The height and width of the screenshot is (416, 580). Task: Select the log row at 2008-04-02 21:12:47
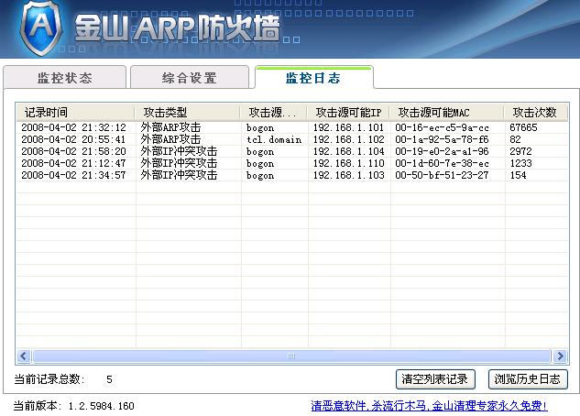(x=292, y=163)
